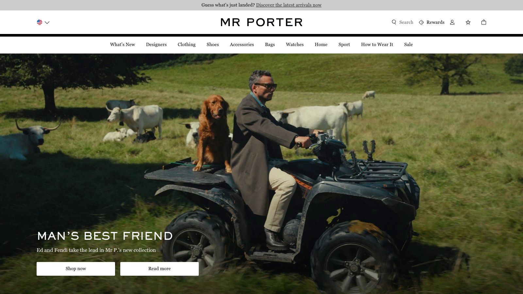Open the shopping bag icon
The height and width of the screenshot is (294, 523).
[x=484, y=22]
